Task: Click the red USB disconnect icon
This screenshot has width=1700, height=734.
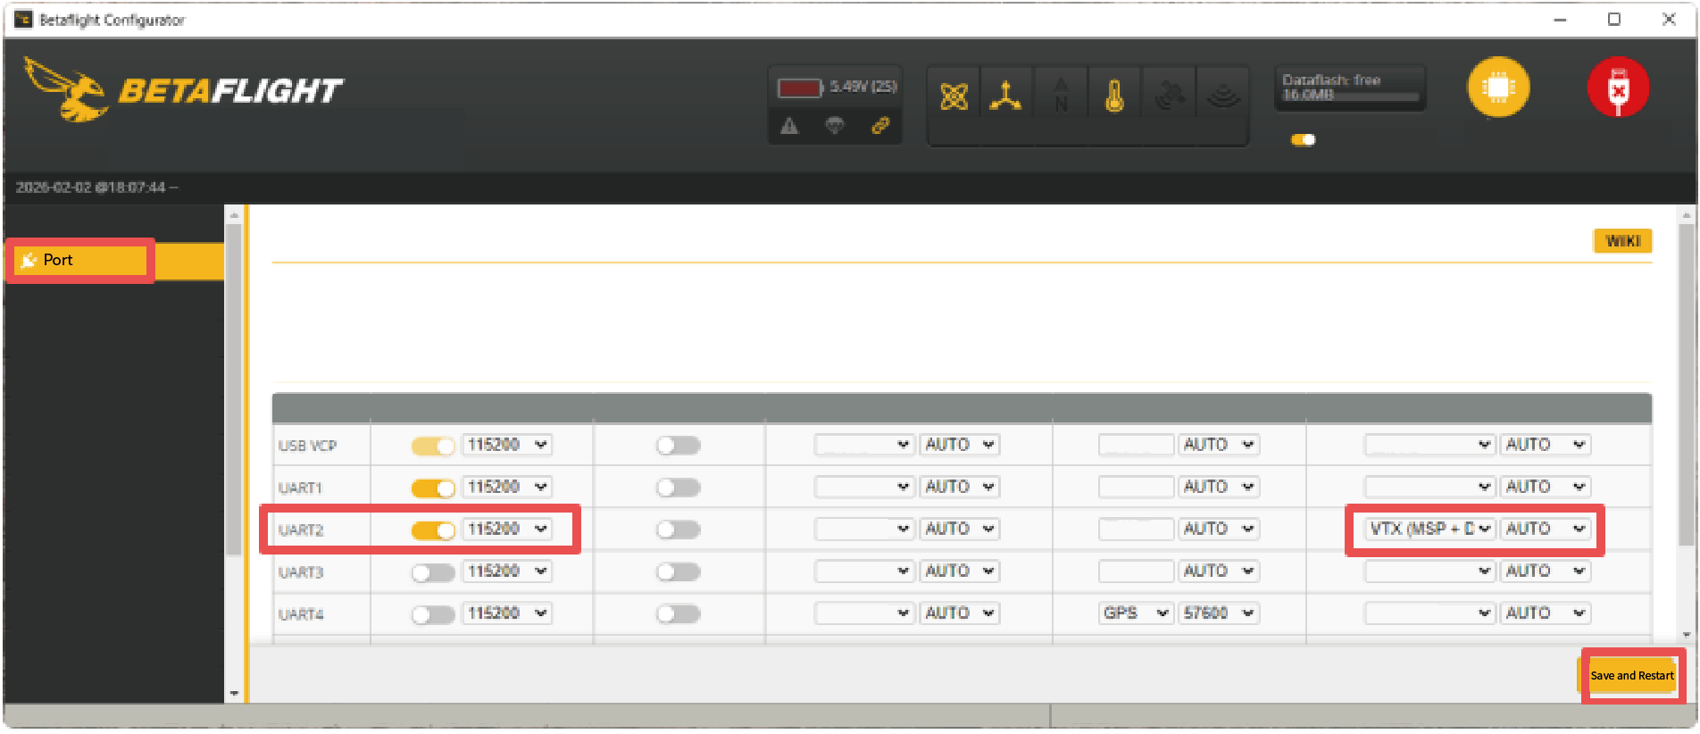Action: click(1617, 88)
